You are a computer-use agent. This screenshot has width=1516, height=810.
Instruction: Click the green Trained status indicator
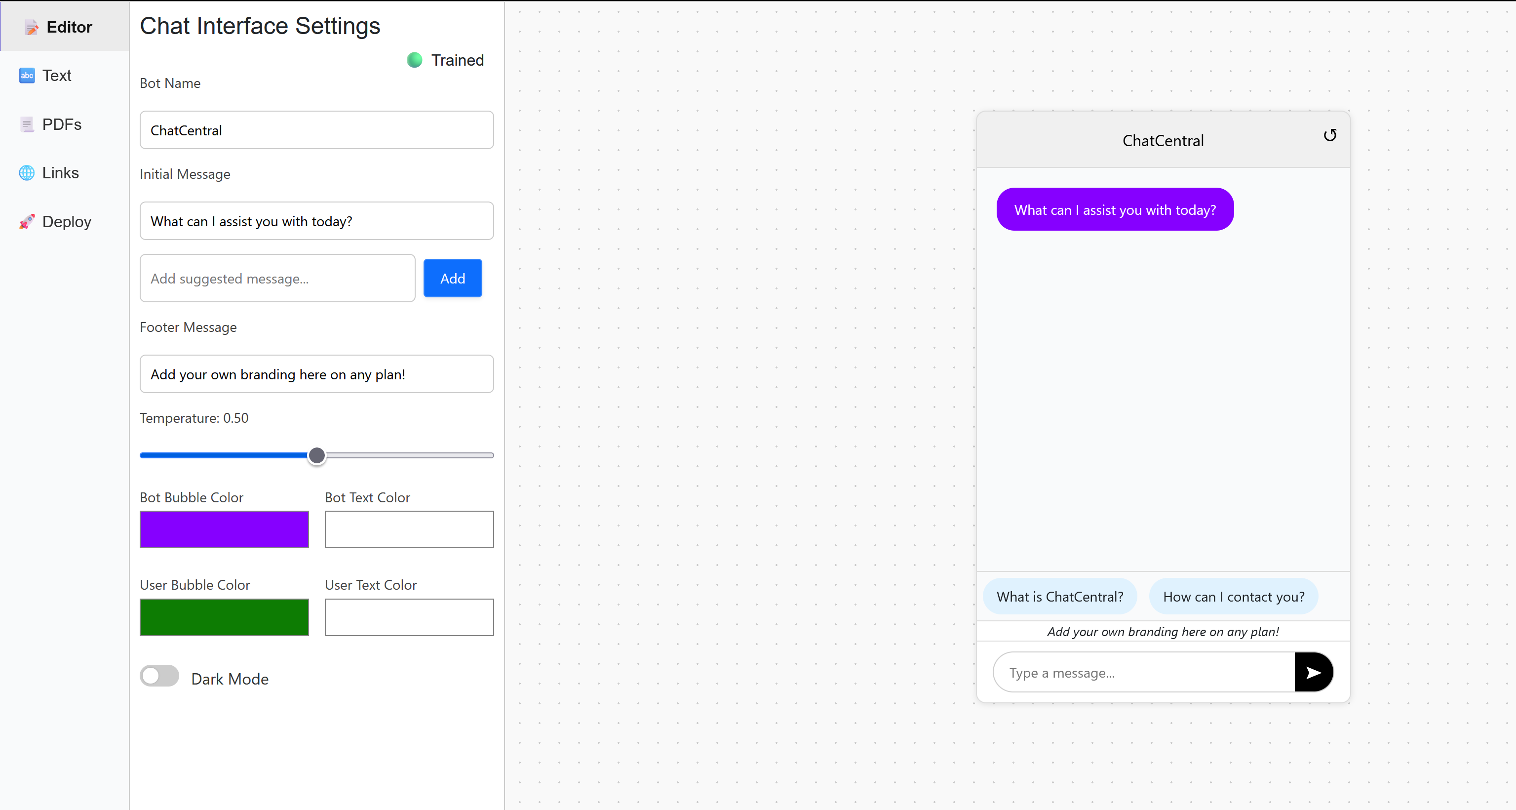[x=414, y=60]
